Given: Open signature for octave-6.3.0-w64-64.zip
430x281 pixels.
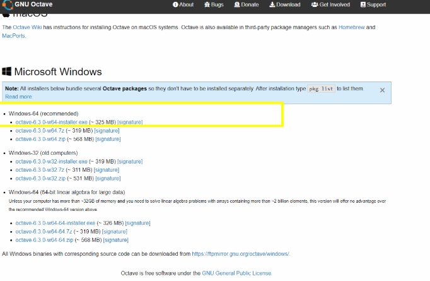Looking at the screenshot, I should pyautogui.click(x=116, y=240).
